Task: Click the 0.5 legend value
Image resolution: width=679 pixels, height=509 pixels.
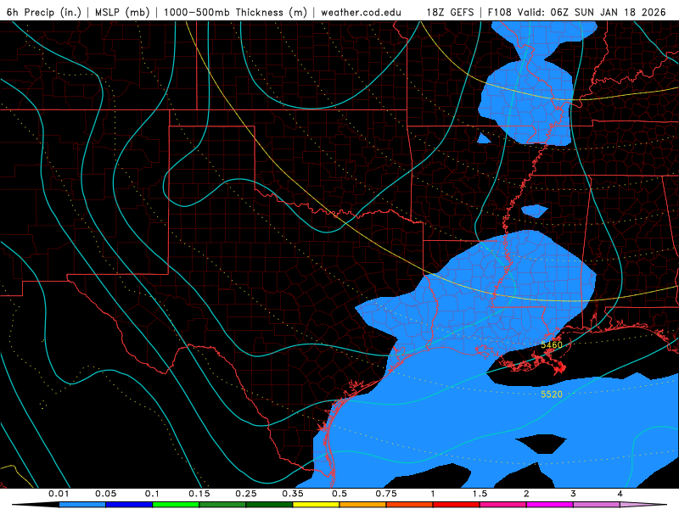Action: tap(339, 494)
